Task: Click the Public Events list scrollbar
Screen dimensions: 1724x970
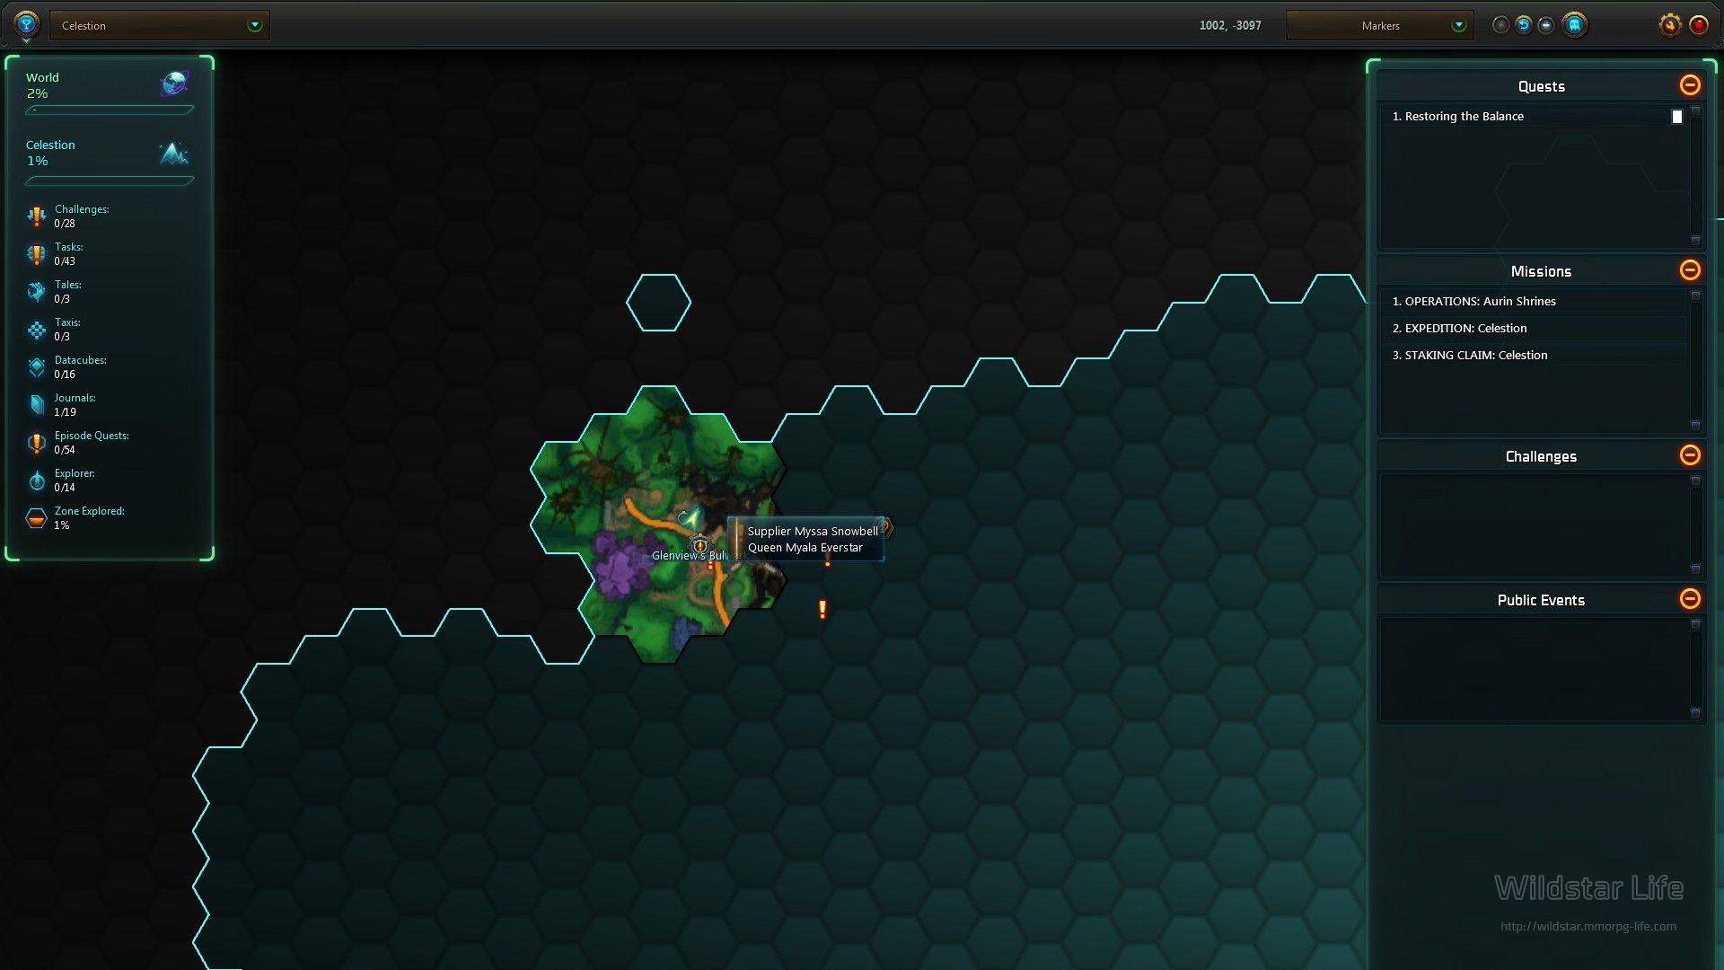Action: tap(1695, 668)
